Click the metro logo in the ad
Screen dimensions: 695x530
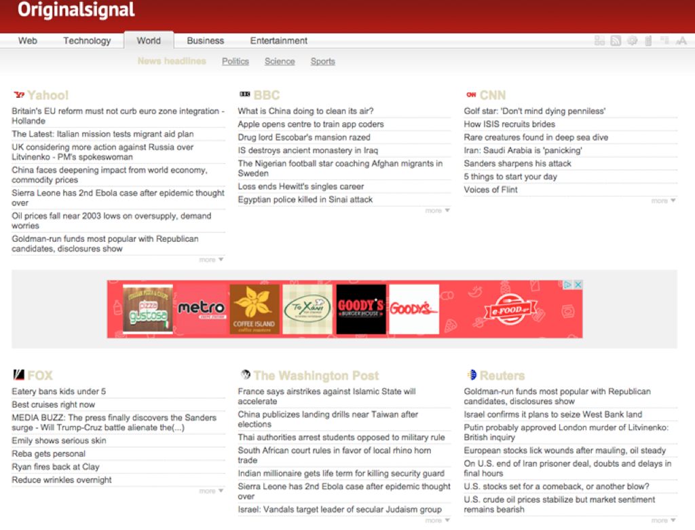[201, 309]
